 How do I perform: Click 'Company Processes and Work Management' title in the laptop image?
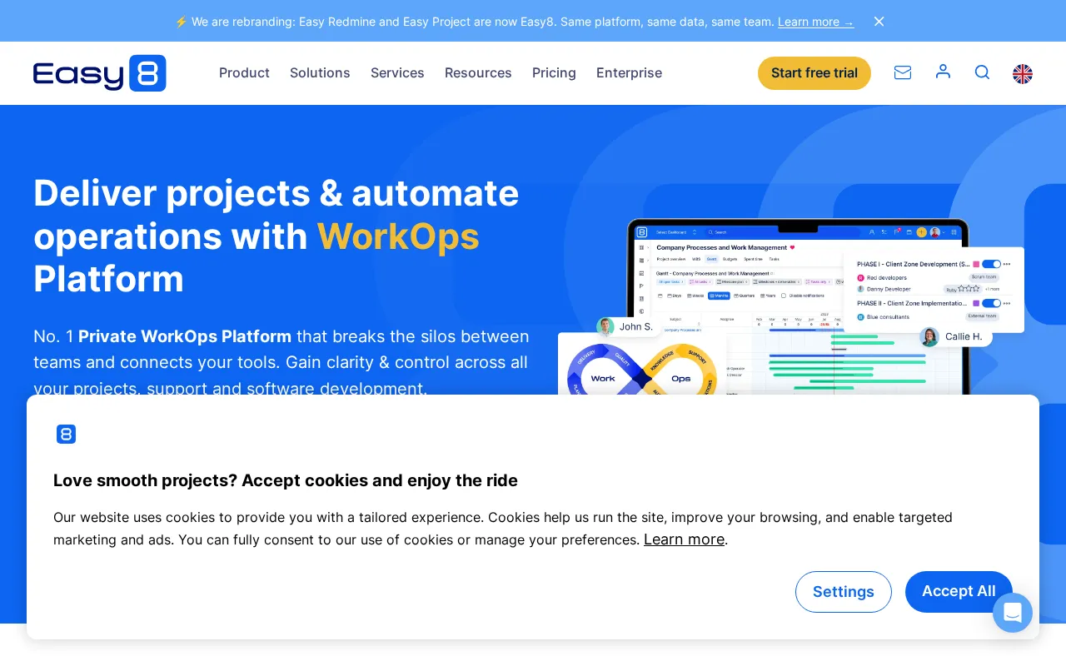(x=722, y=247)
